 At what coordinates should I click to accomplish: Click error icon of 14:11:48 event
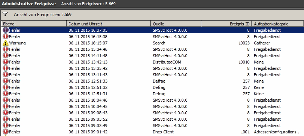[x=6, y=56]
